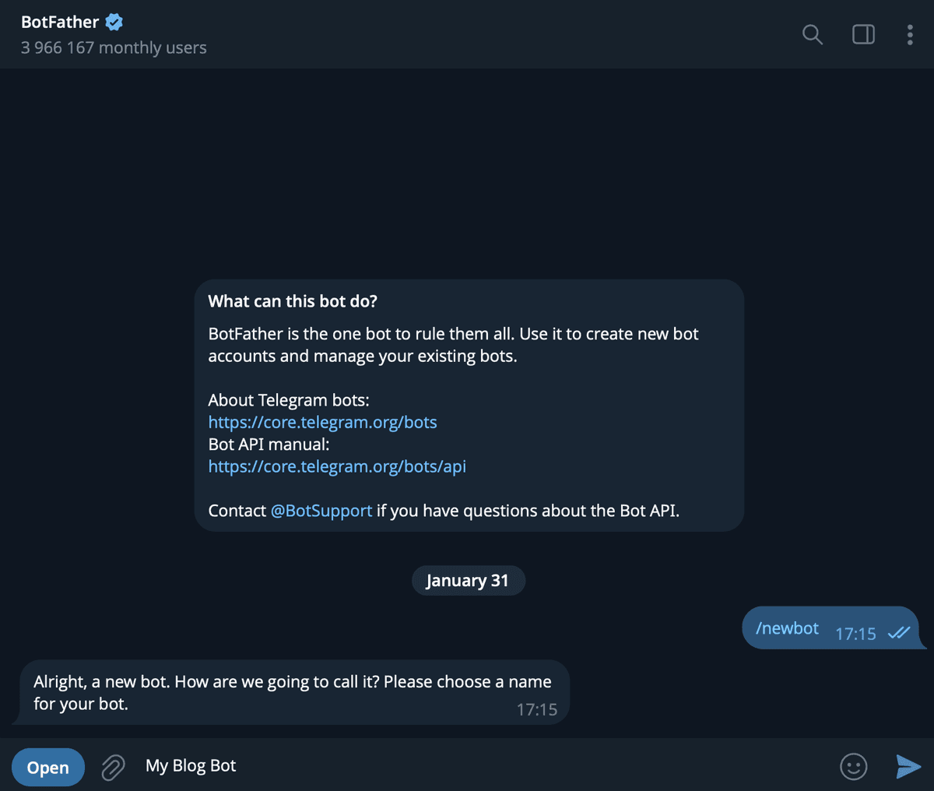This screenshot has width=934, height=791.
Task: Click the @BotSupport mention
Action: [x=321, y=511]
